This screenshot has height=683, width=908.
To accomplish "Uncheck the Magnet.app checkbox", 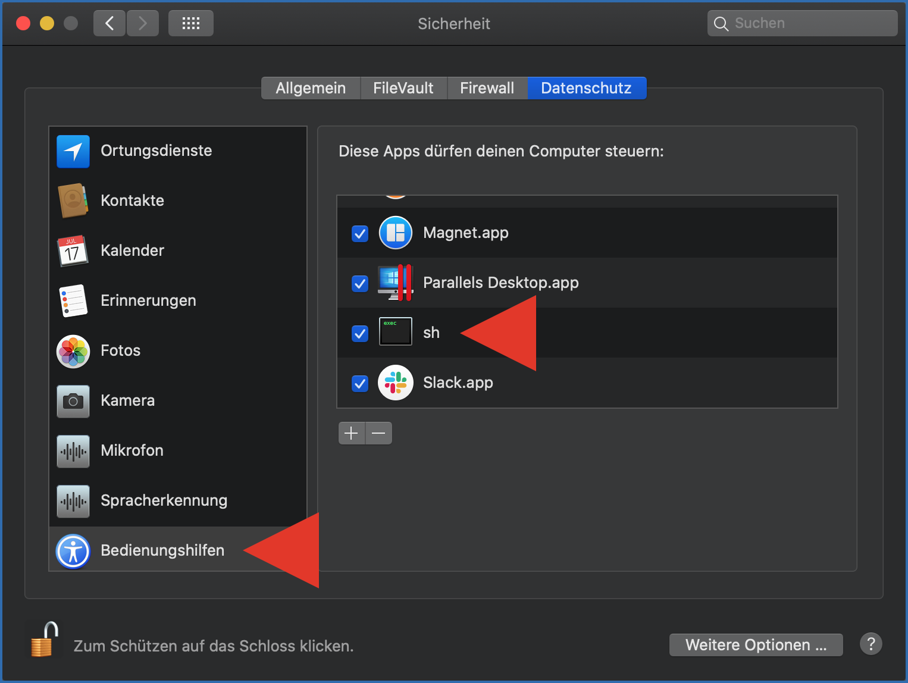I will click(360, 233).
